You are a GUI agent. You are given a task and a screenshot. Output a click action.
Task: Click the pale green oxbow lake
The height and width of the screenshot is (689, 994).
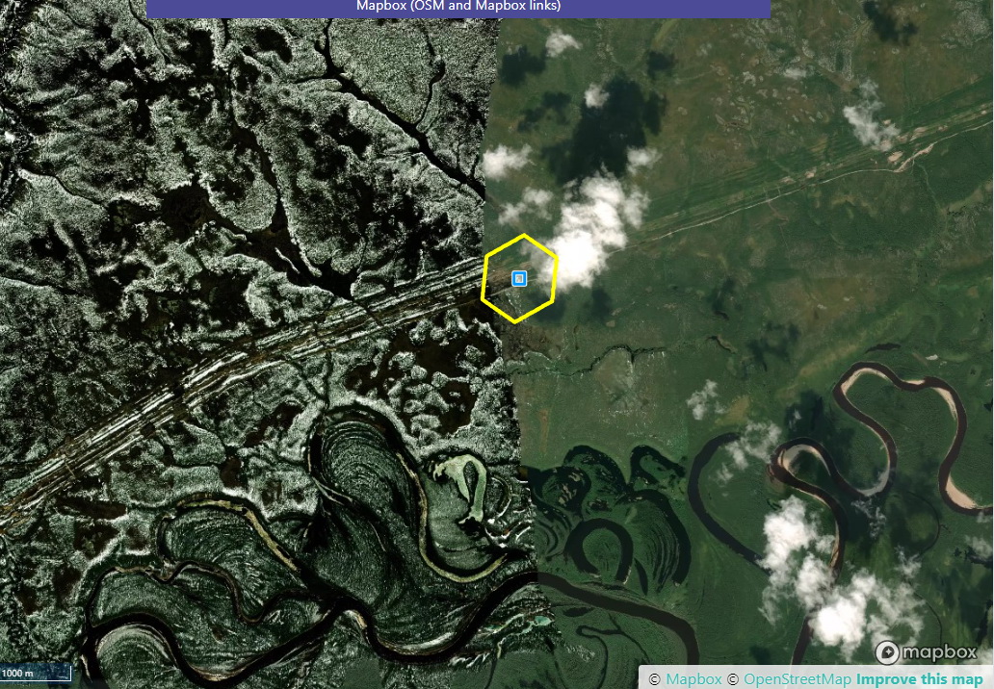click(464, 481)
